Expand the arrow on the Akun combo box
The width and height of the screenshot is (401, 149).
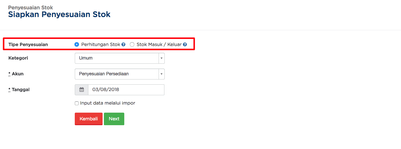(x=162, y=74)
